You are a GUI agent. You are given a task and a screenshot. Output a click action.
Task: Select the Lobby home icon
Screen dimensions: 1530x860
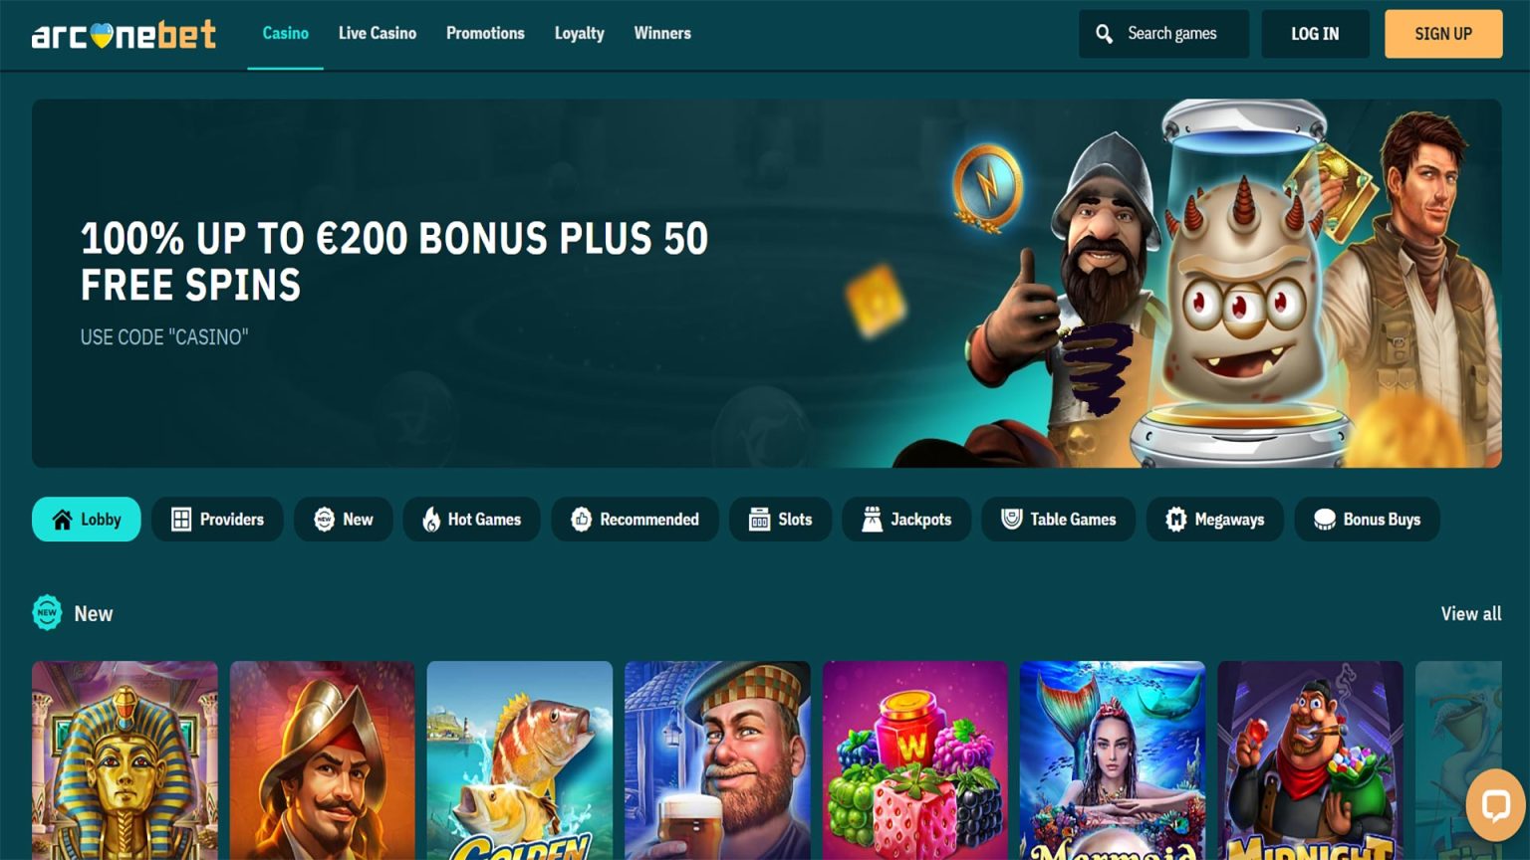click(x=62, y=520)
